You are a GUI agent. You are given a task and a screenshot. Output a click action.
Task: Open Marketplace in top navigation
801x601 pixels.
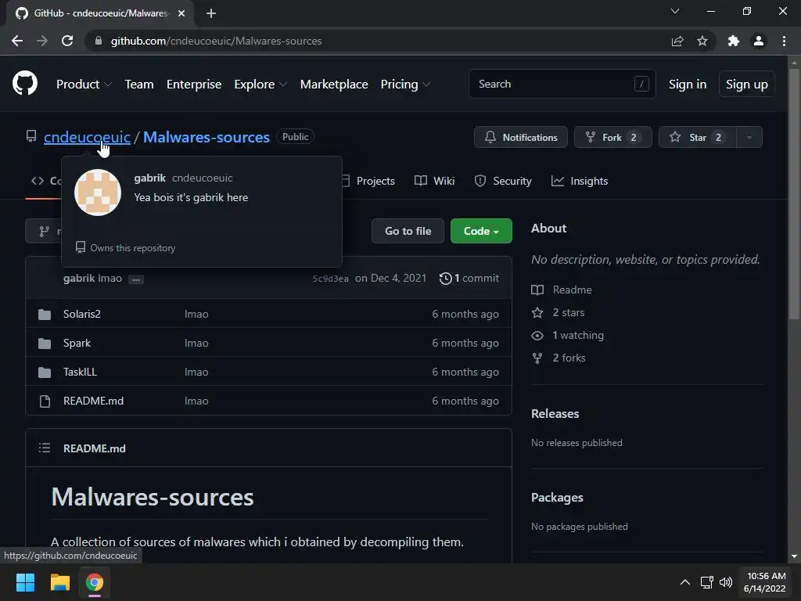click(334, 85)
